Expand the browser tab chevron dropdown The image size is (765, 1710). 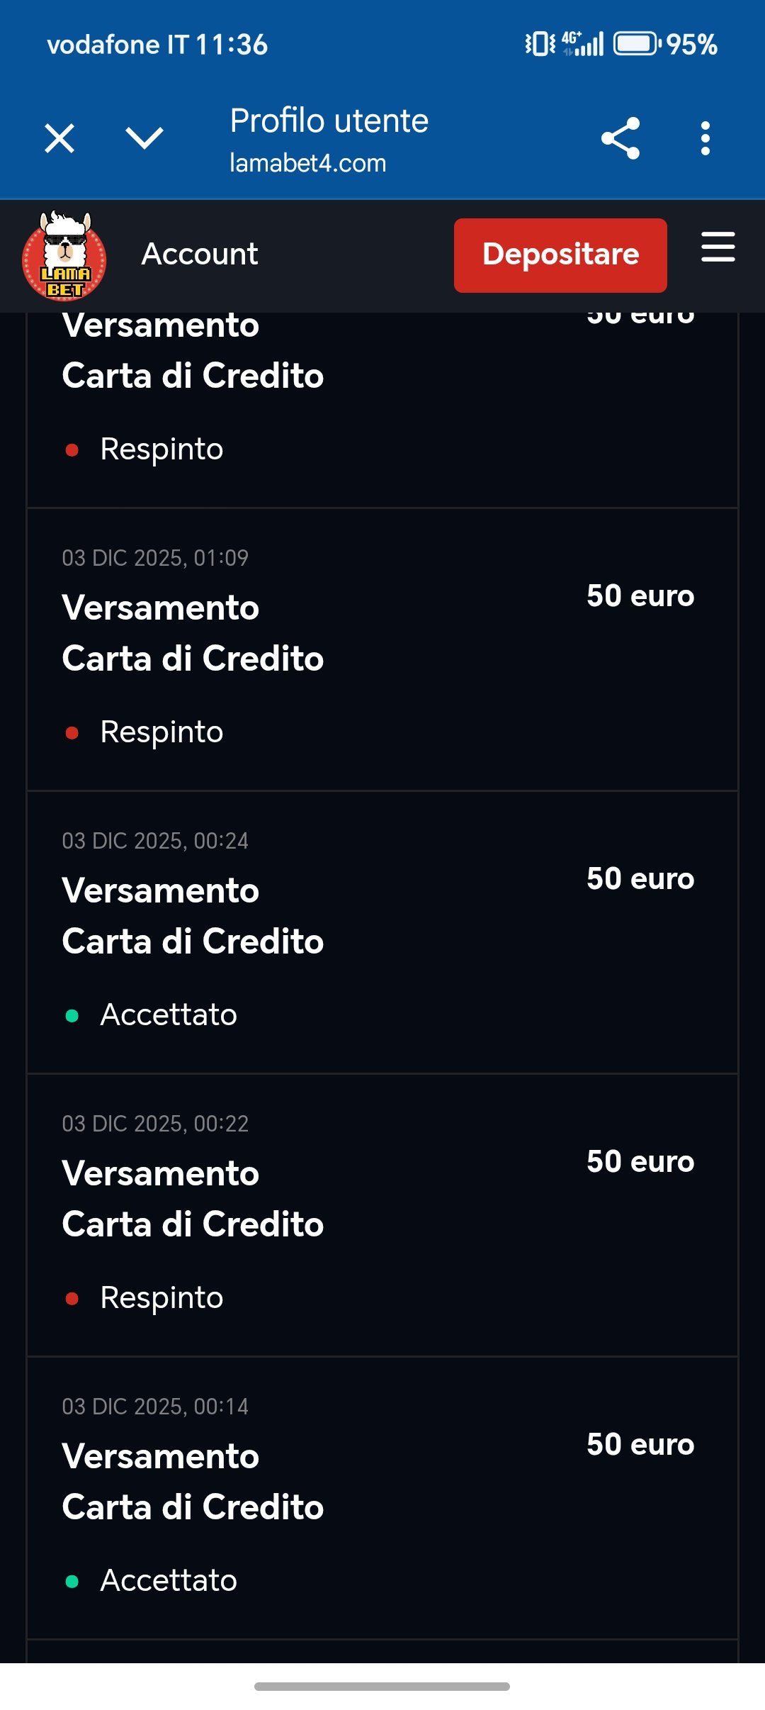tap(144, 138)
